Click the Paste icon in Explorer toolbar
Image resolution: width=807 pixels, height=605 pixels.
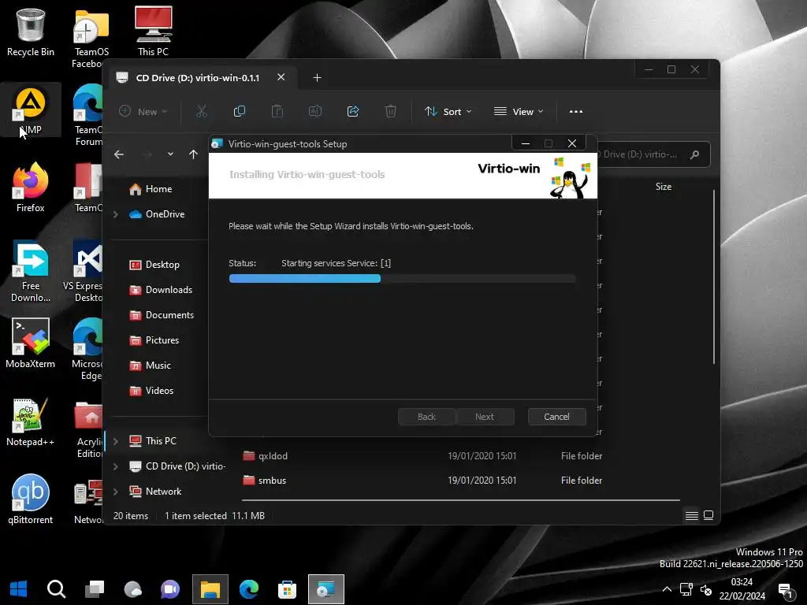(277, 111)
